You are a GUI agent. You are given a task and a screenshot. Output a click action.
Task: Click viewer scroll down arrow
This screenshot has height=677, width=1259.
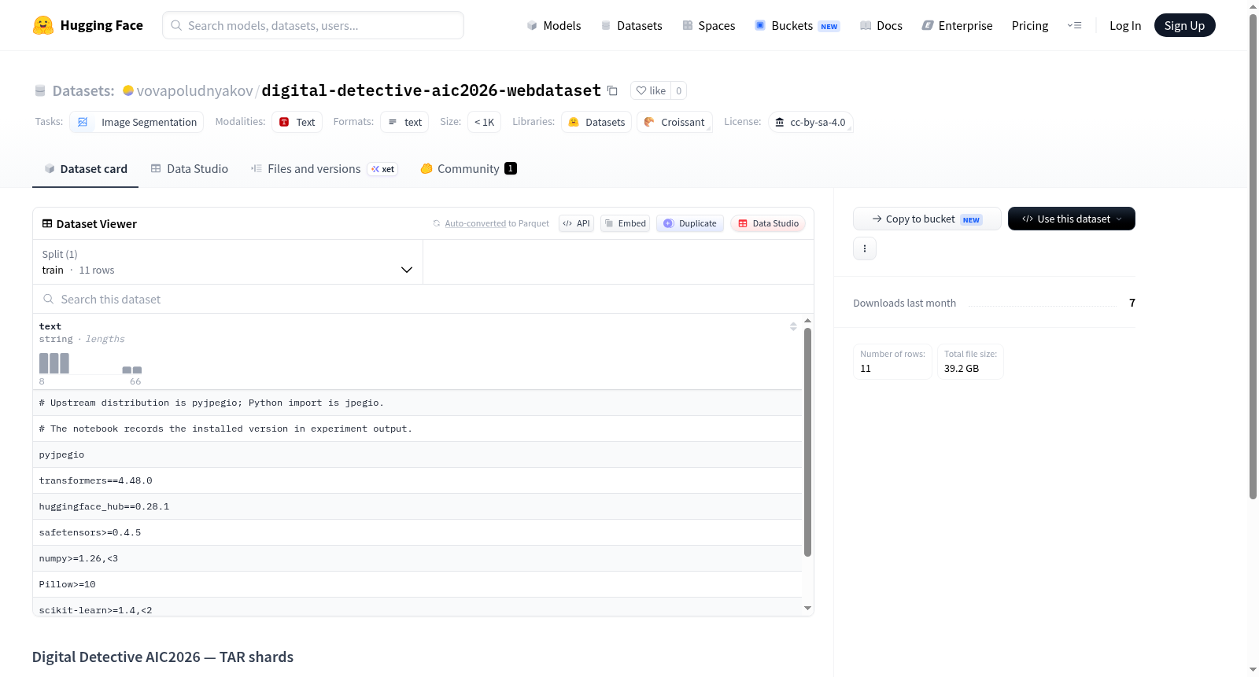point(807,608)
